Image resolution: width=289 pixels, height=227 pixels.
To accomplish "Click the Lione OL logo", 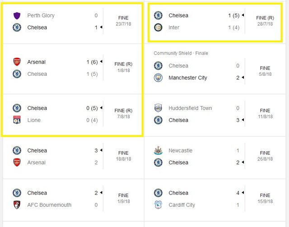I will (17, 120).
